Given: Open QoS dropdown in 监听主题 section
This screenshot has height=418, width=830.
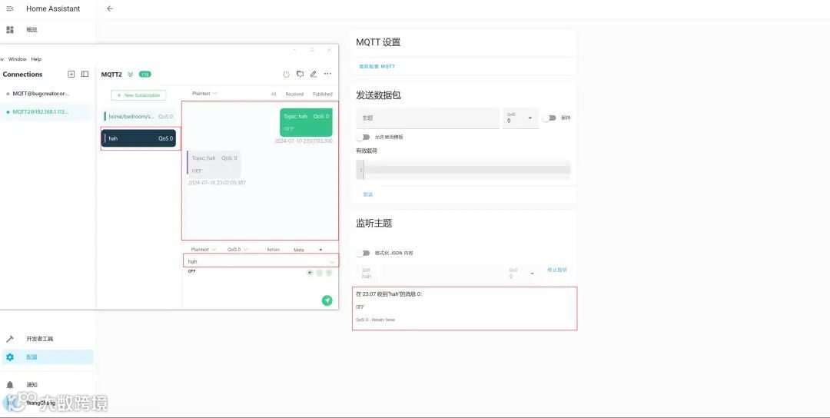Looking at the screenshot, I should [521, 273].
